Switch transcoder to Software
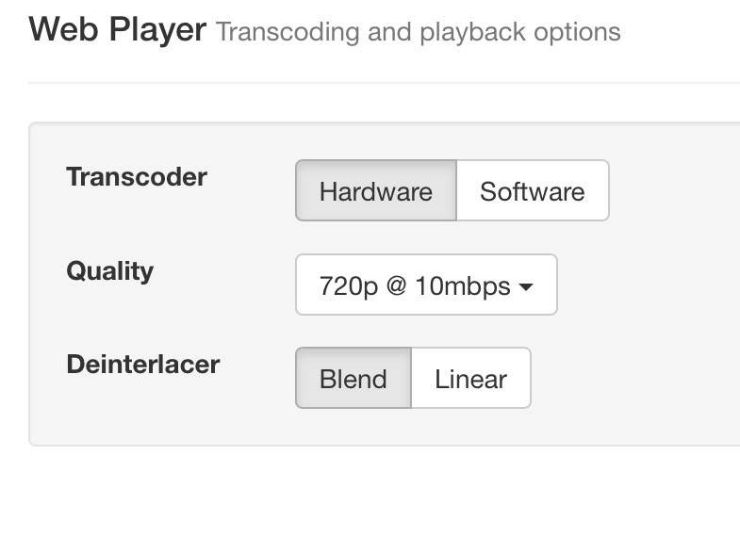Image resolution: width=740 pixels, height=537 pixels. click(532, 191)
